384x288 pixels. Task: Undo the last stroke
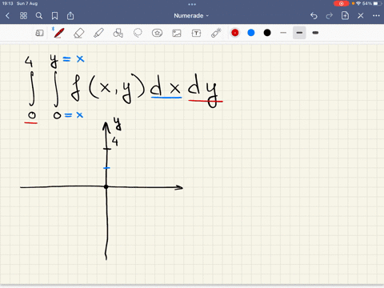pos(314,16)
